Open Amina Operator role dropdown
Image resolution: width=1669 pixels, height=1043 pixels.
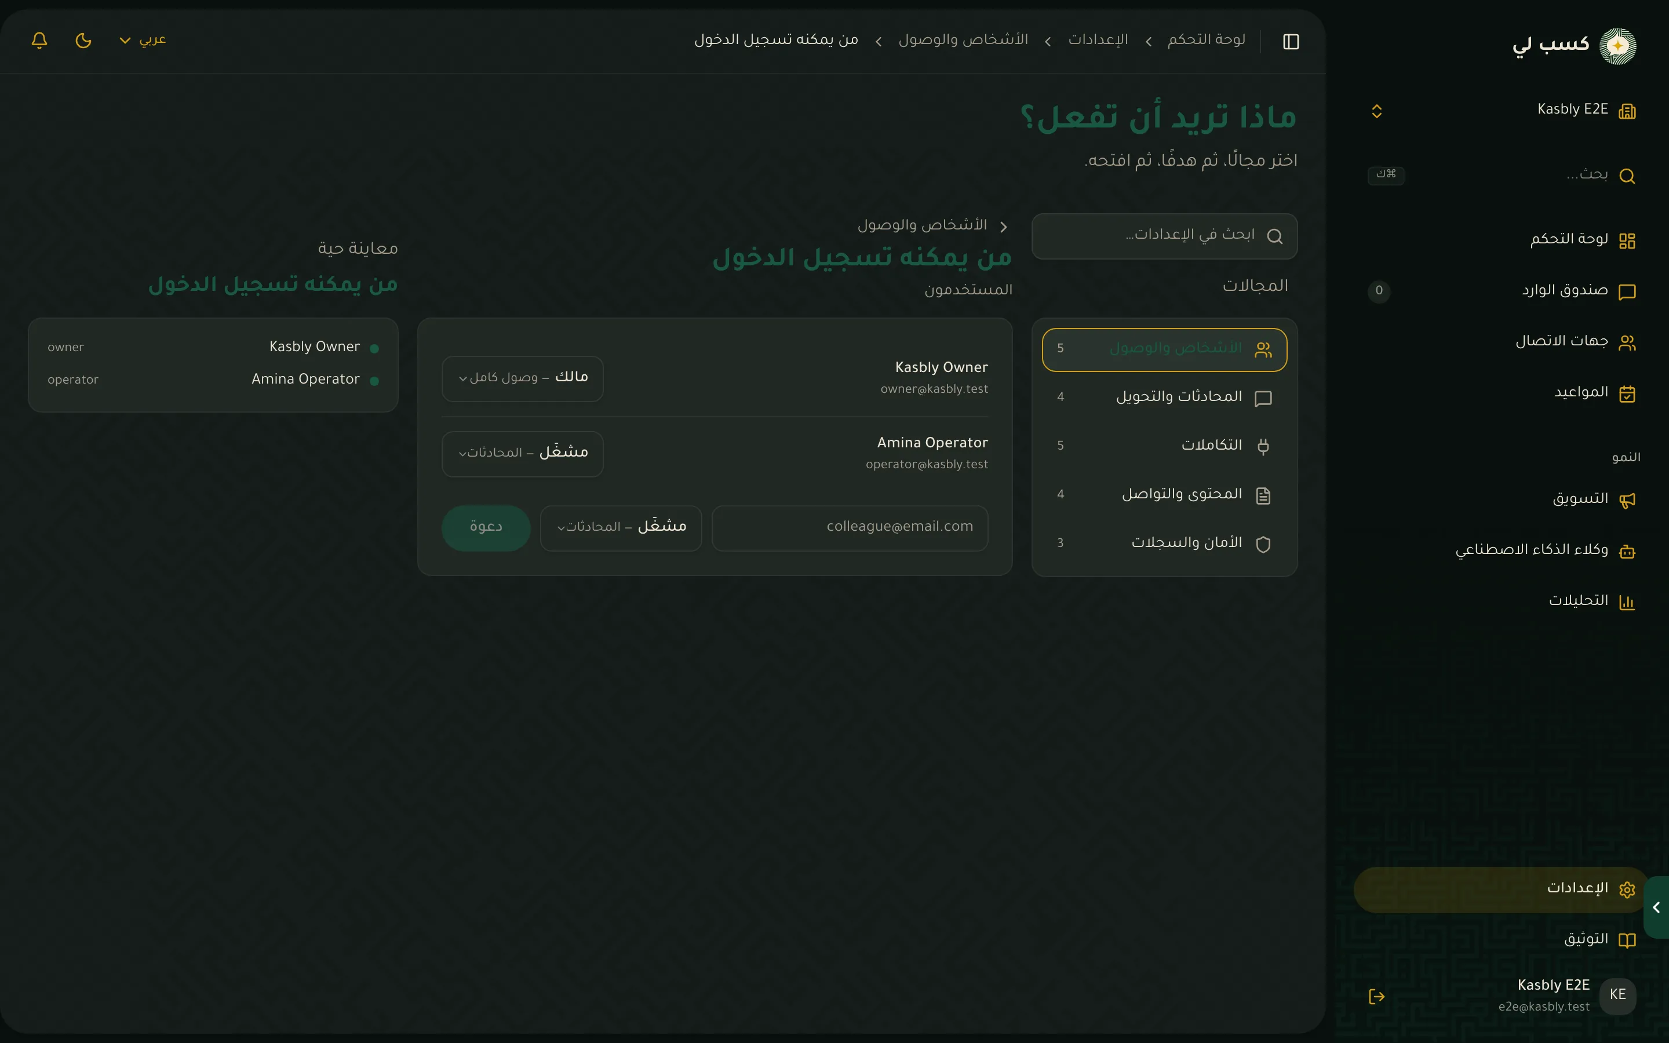(522, 454)
